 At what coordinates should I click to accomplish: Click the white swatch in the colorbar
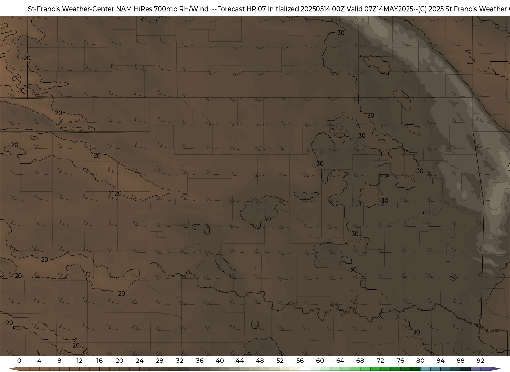[305, 369]
